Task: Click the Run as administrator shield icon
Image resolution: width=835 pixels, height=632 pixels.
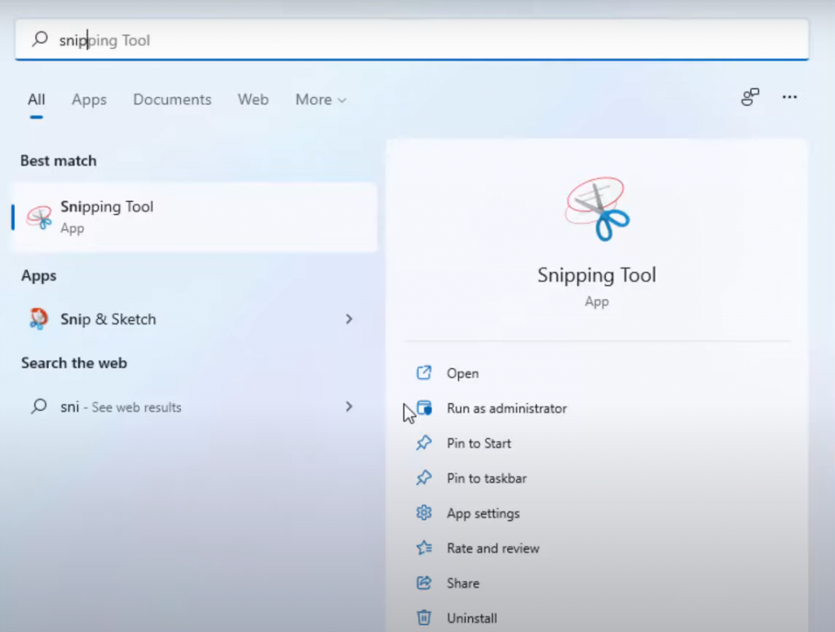Action: (x=424, y=408)
